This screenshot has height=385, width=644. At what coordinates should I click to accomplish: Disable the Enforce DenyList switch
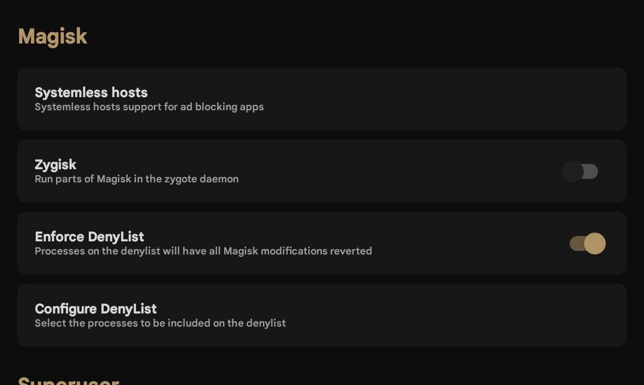click(587, 244)
